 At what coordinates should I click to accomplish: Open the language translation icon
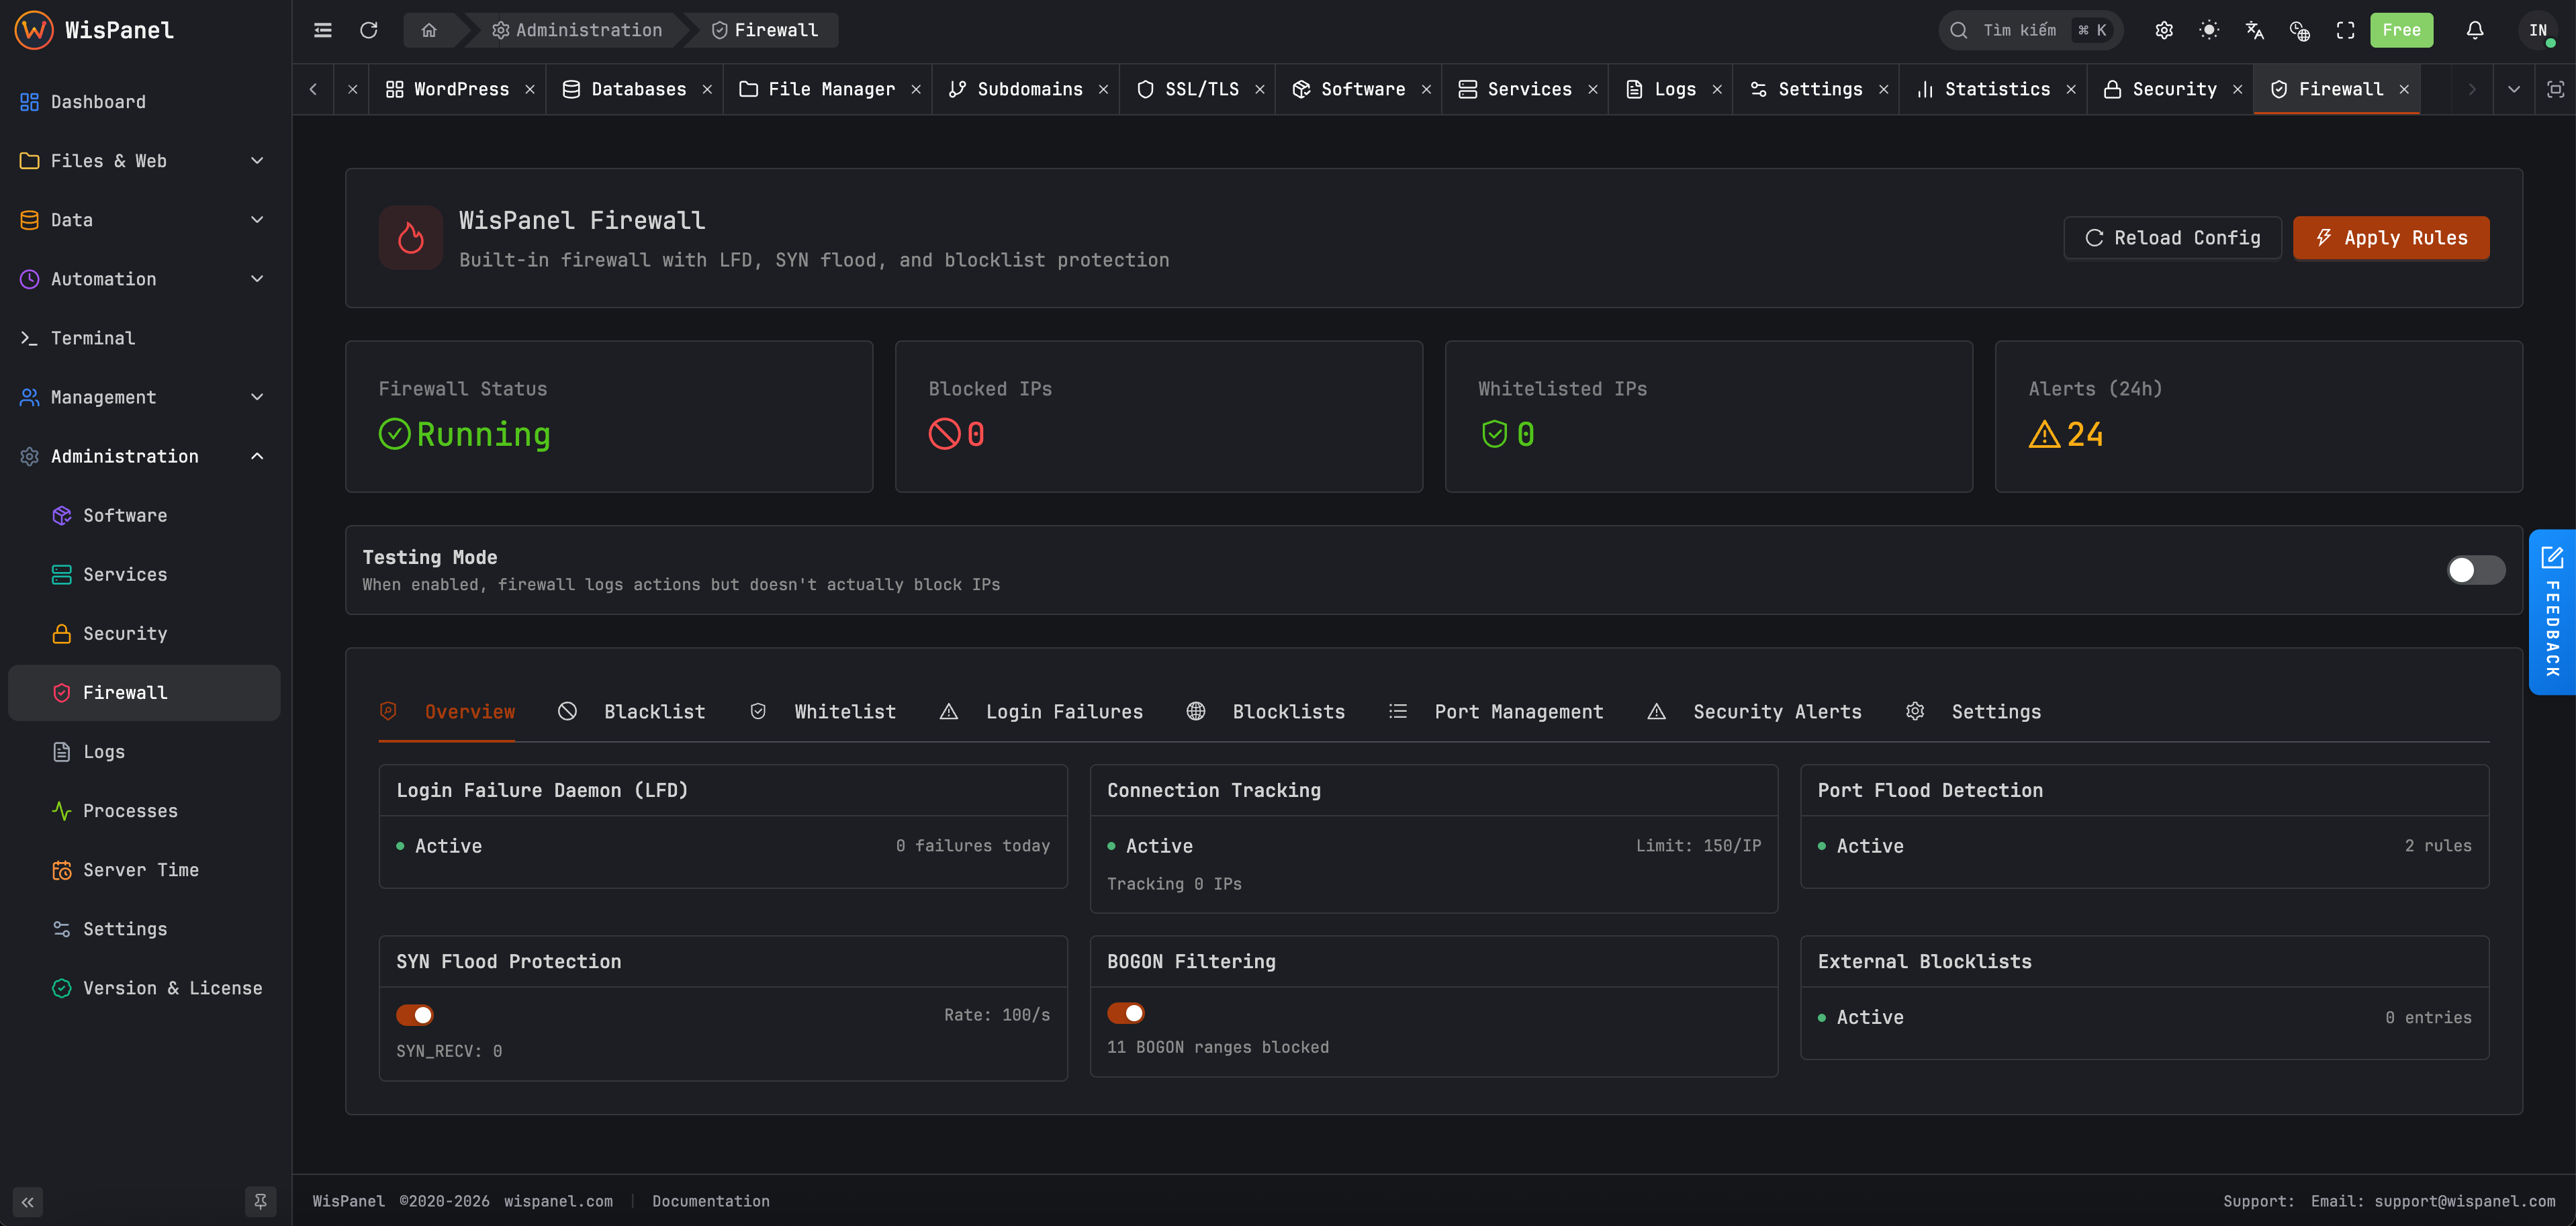2255,30
